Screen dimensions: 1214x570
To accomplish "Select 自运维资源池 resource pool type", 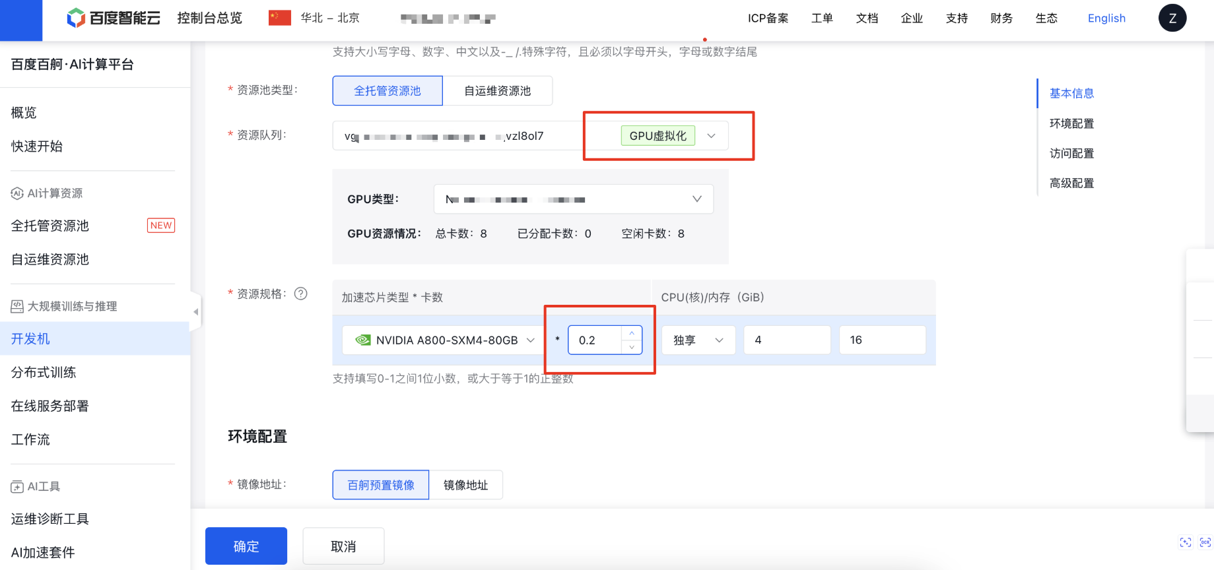I will click(497, 91).
